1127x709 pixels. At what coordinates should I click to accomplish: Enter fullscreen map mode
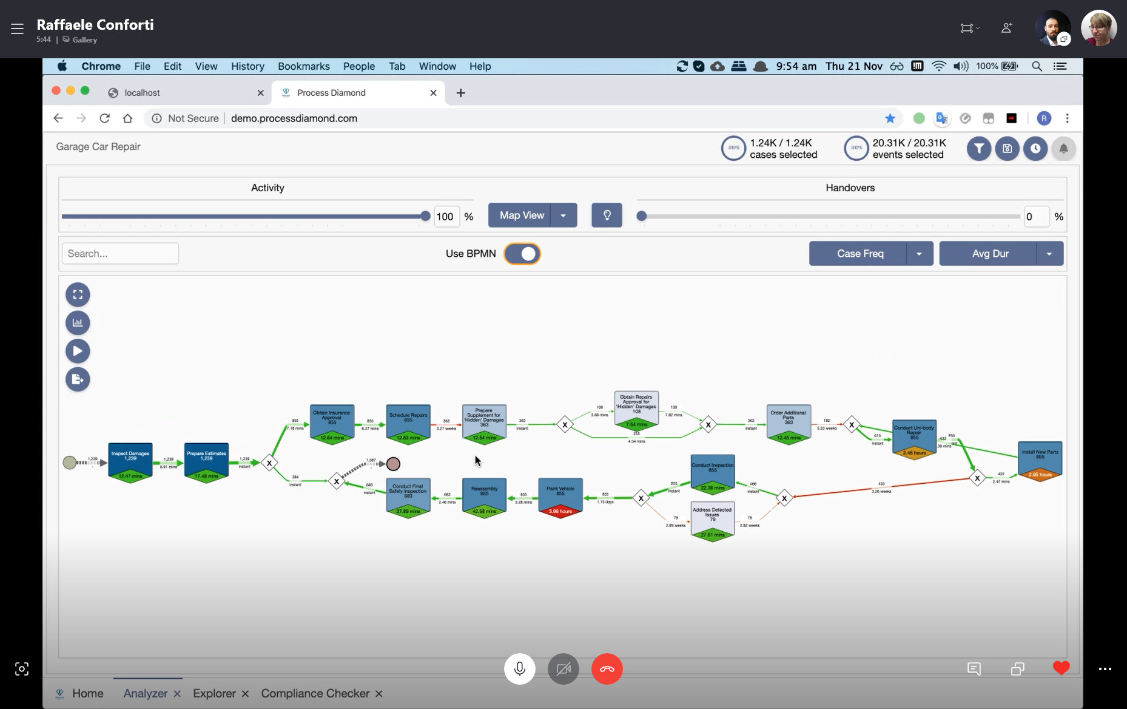tap(78, 294)
